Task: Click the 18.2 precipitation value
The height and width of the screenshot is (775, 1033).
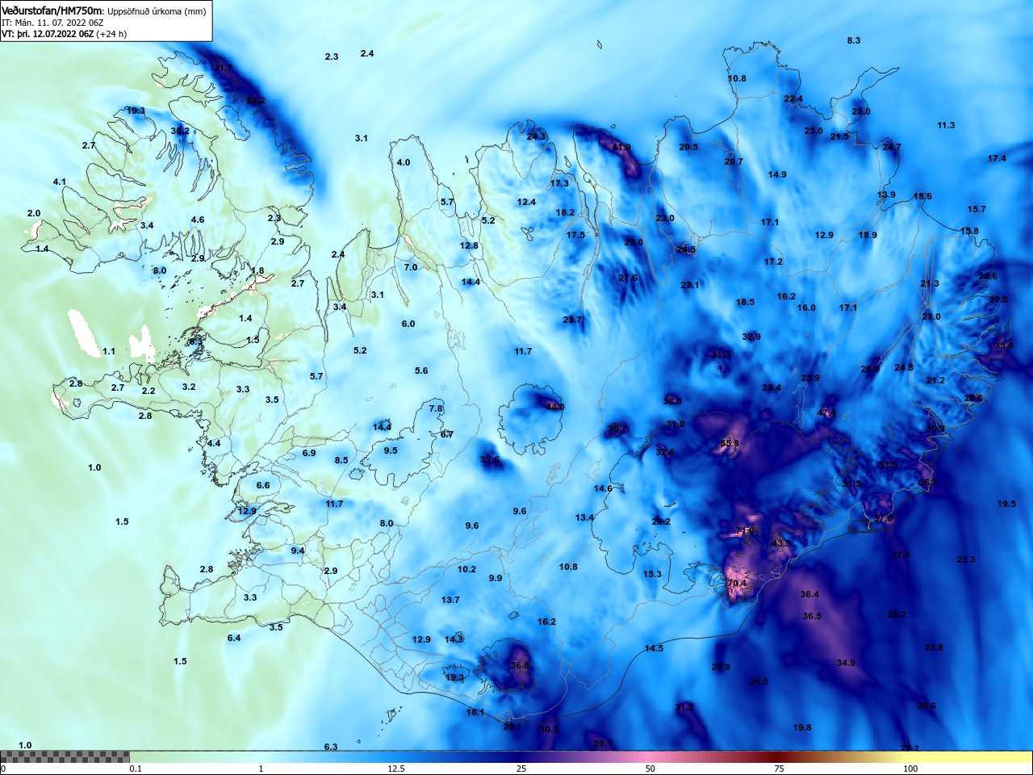Action: point(565,212)
